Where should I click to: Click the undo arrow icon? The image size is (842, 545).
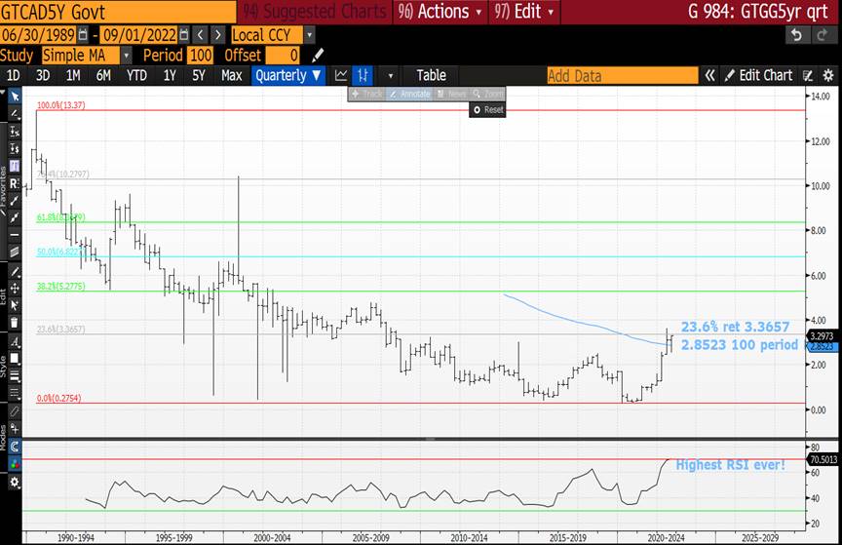click(796, 35)
